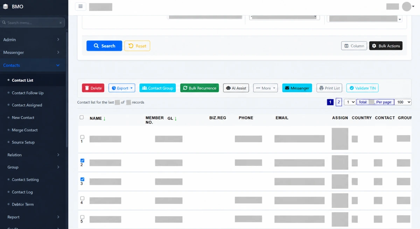
Task: Click the BMO stacked layers logo icon
Action: (5, 7)
